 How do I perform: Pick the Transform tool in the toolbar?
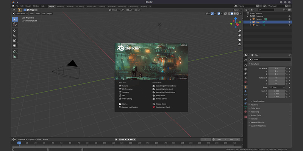pyautogui.click(x=15, y=45)
